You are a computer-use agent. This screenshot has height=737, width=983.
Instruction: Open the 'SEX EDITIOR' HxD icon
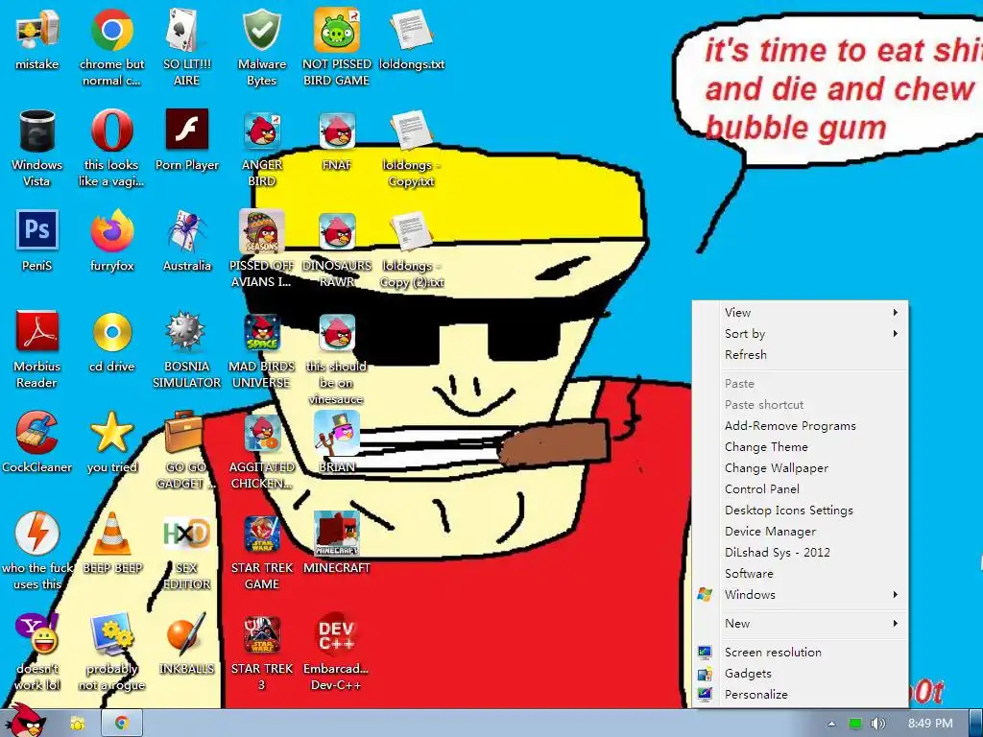(187, 533)
